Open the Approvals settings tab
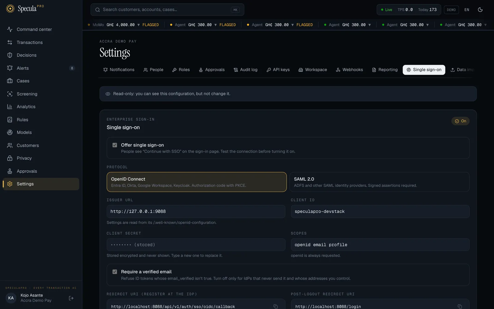The image size is (494, 309). 212,70
